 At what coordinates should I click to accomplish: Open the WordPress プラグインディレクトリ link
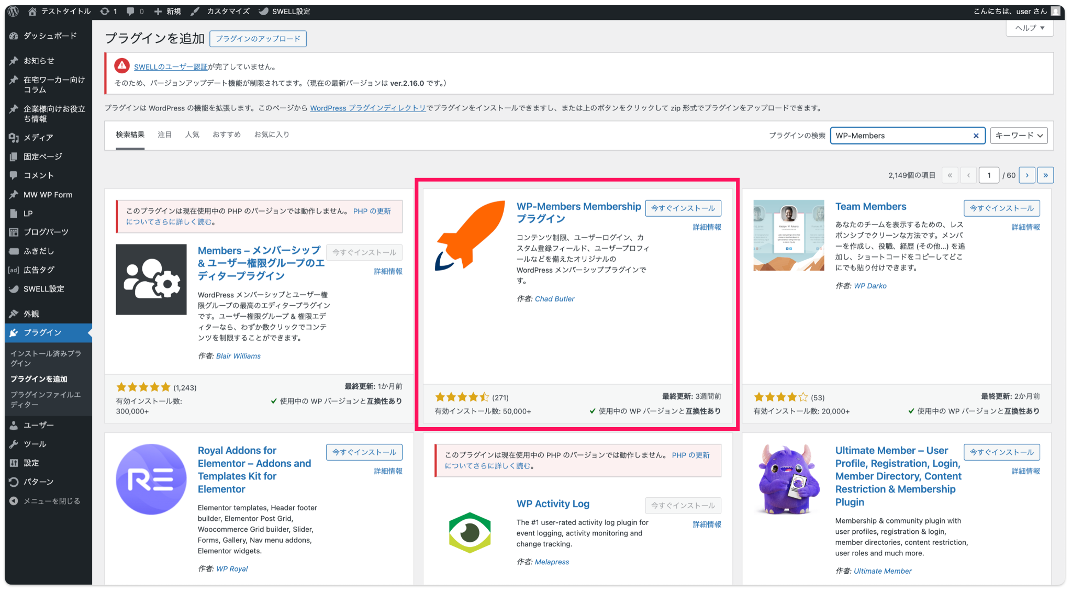368,108
